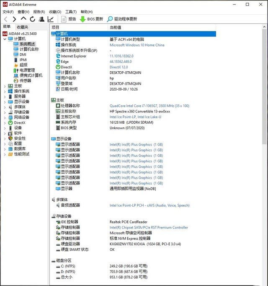Select the BIOS 类型 row

(x=133, y=128)
